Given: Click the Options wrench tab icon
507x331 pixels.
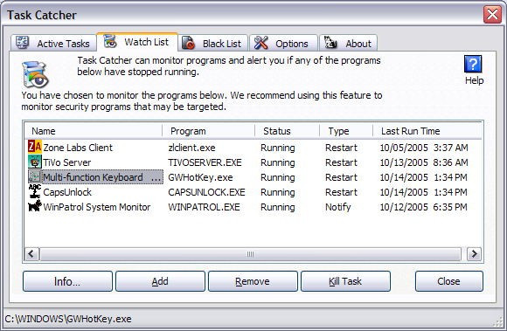Looking at the screenshot, I should point(261,43).
